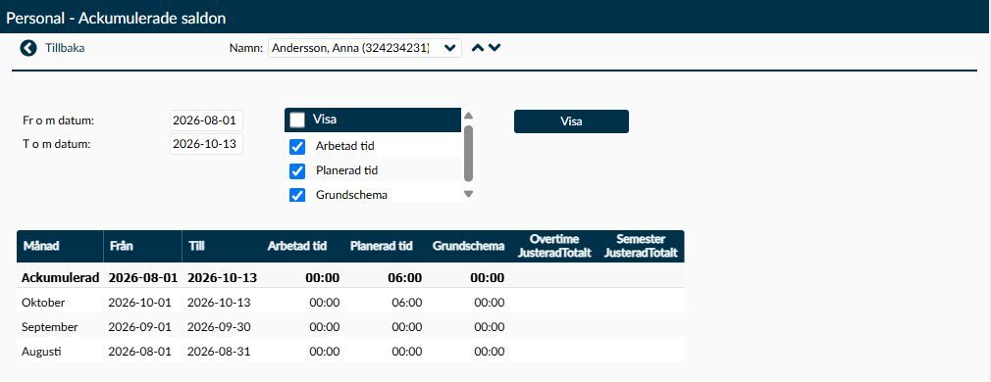Click the Till column header
991x382 pixels.
coord(221,246)
